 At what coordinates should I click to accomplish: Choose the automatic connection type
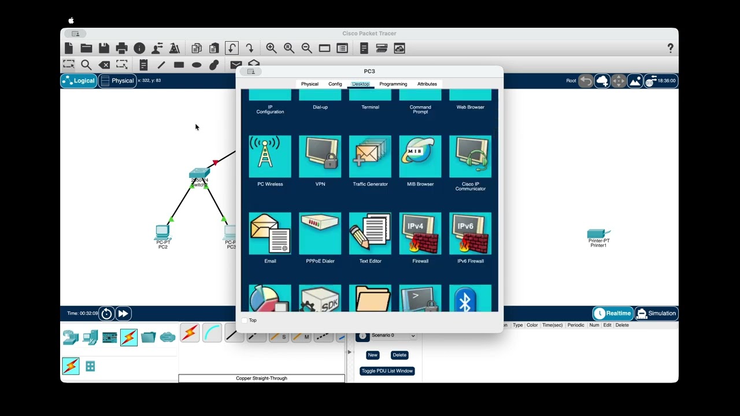tap(190, 332)
